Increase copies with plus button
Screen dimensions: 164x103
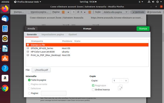[126, 81]
